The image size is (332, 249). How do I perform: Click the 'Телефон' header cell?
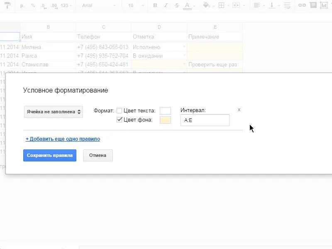point(103,37)
